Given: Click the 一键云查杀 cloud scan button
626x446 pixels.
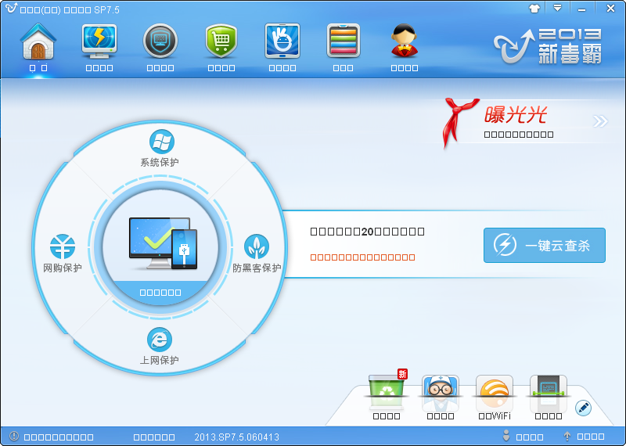Looking at the screenshot, I should [545, 246].
